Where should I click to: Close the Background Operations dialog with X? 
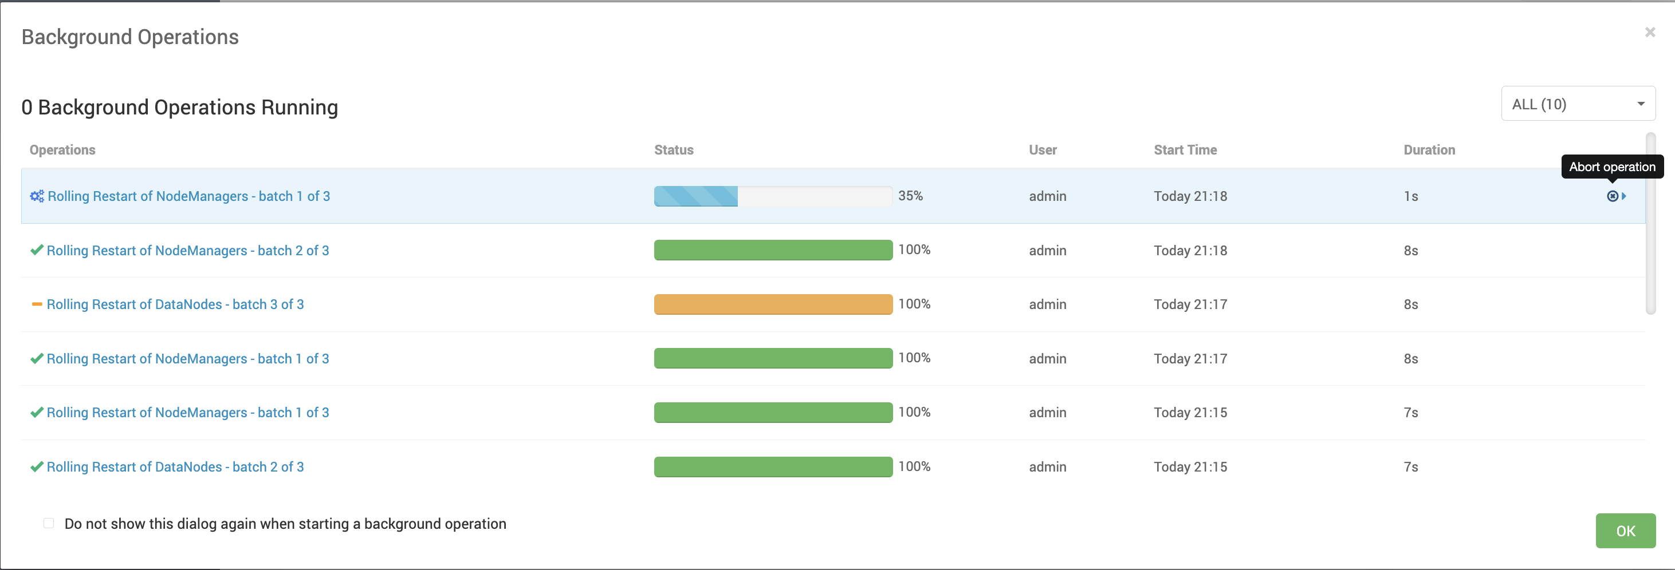click(1650, 32)
